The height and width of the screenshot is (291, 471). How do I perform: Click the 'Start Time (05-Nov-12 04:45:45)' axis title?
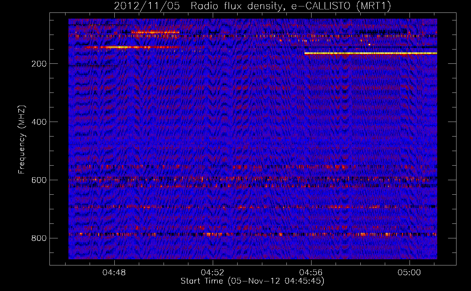click(x=252, y=281)
